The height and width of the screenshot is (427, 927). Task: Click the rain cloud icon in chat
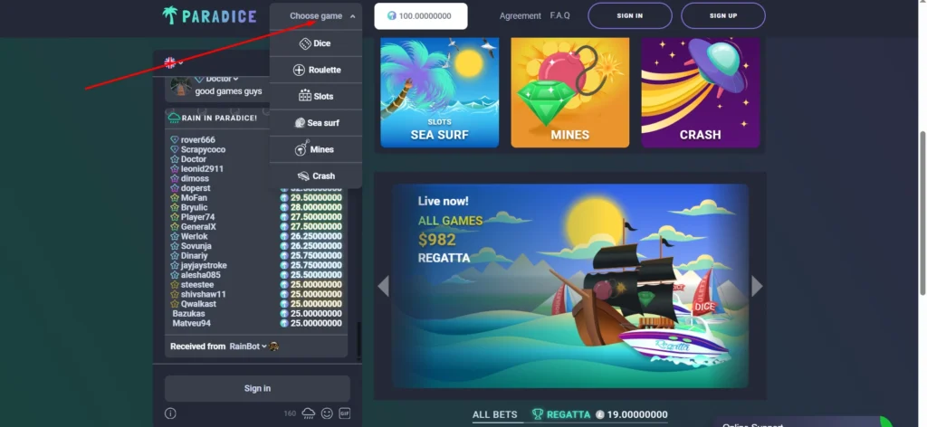[x=308, y=413]
